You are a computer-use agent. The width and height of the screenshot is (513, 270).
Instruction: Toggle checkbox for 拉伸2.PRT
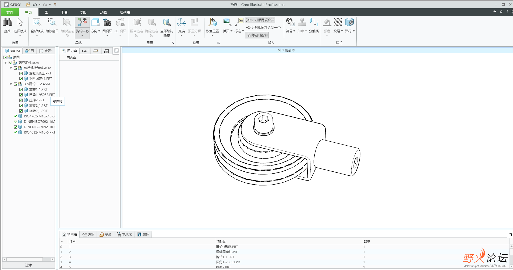coord(21,100)
